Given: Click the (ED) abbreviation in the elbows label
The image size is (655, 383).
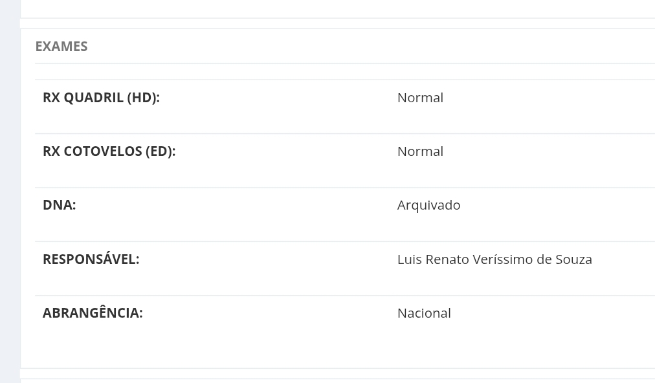Looking at the screenshot, I should pyautogui.click(x=160, y=151).
